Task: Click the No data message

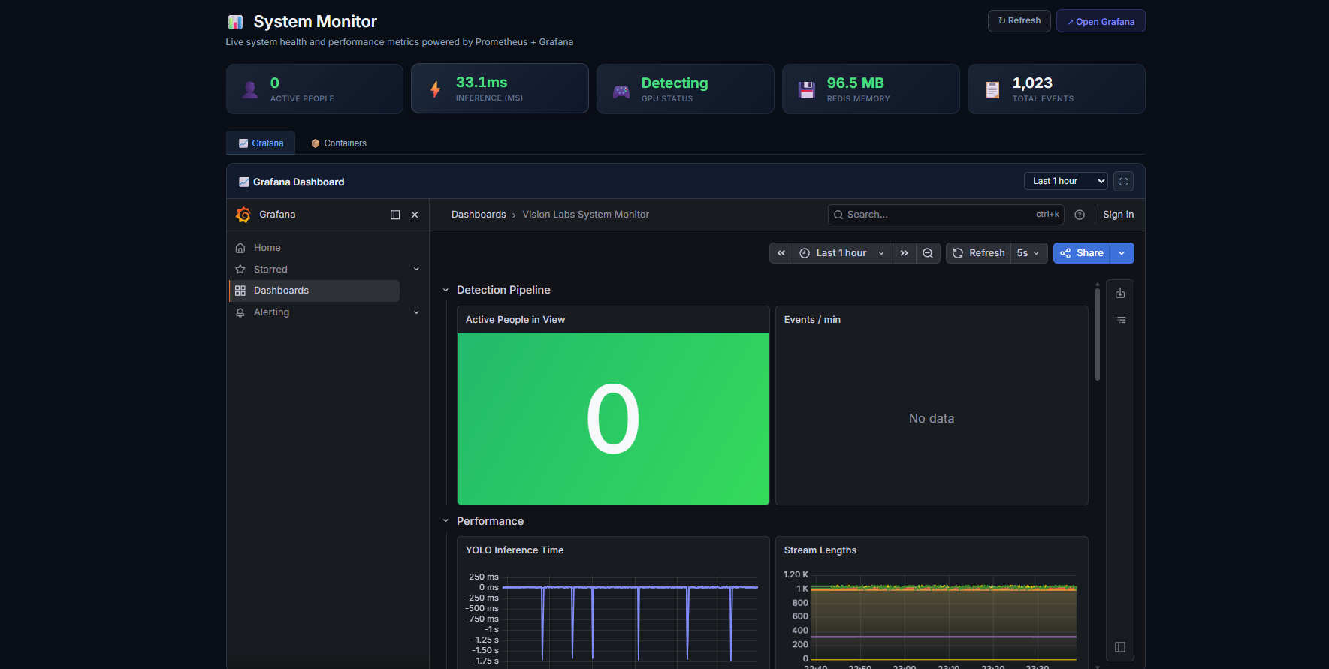Action: 932,419
